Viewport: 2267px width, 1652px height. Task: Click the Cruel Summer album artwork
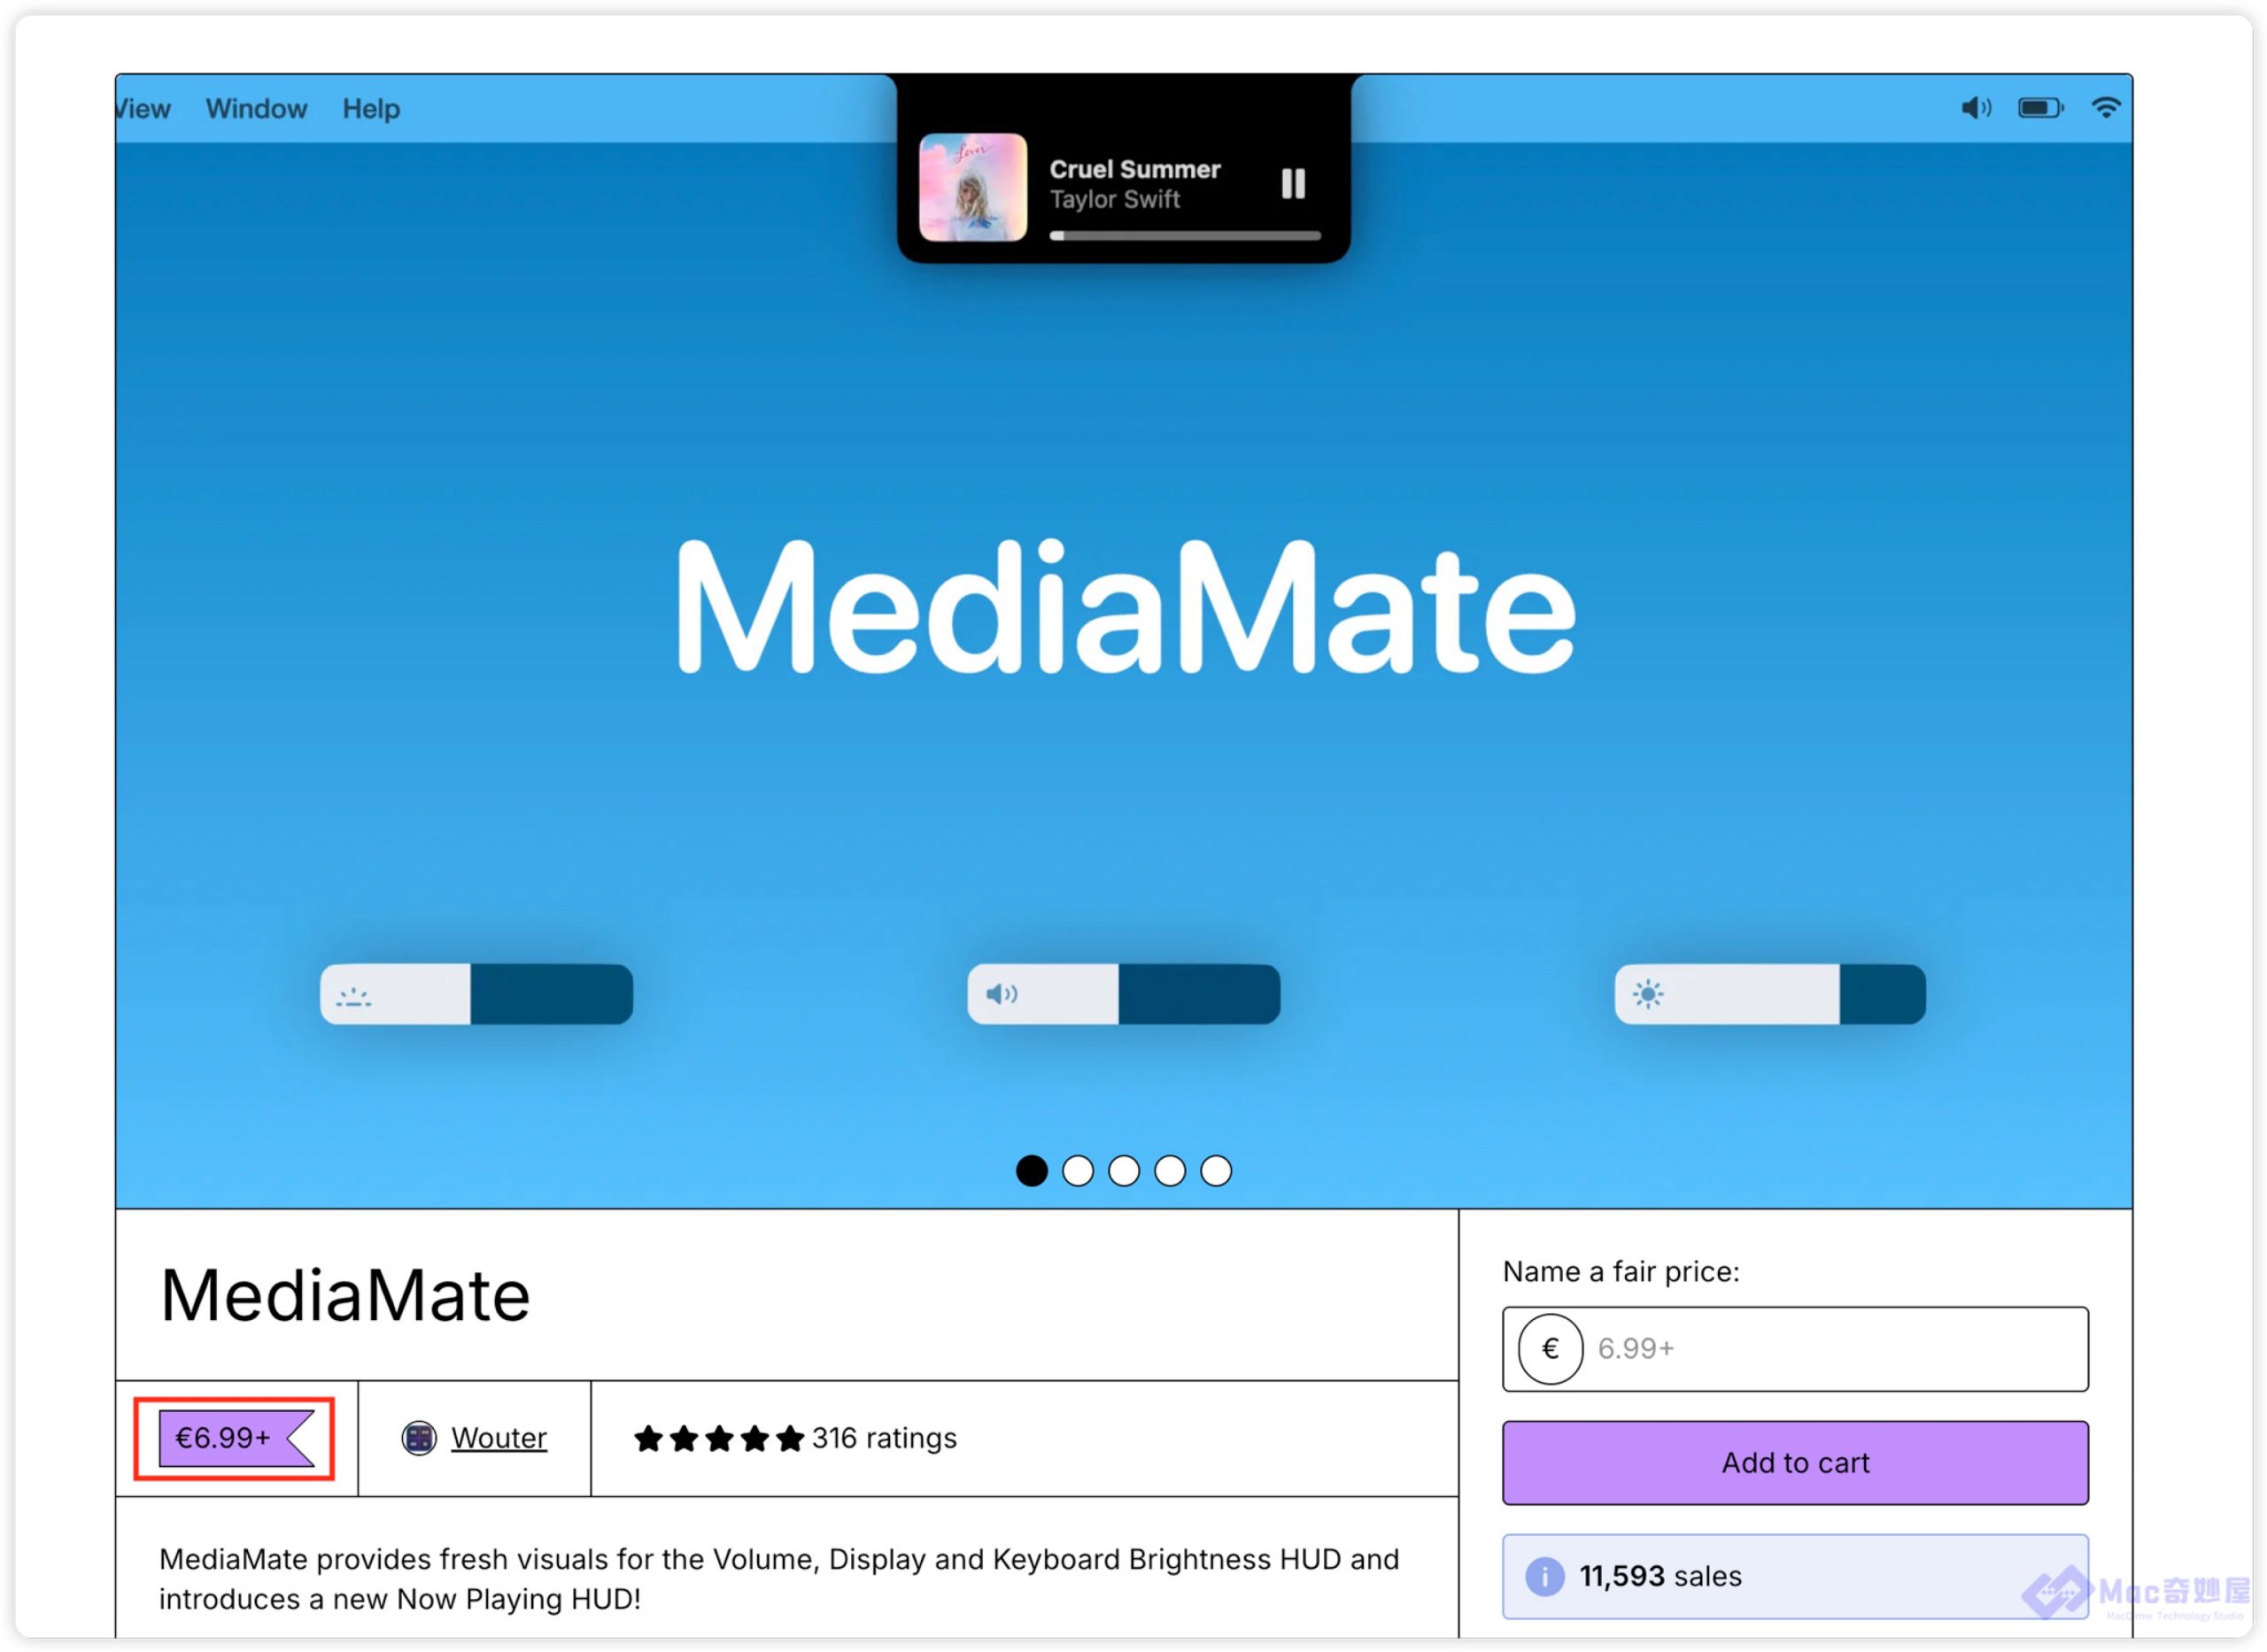click(x=972, y=187)
